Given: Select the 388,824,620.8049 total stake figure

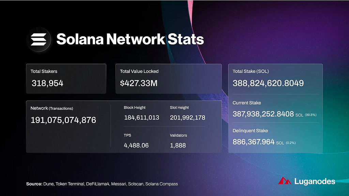Looking at the screenshot, I should (x=268, y=83).
